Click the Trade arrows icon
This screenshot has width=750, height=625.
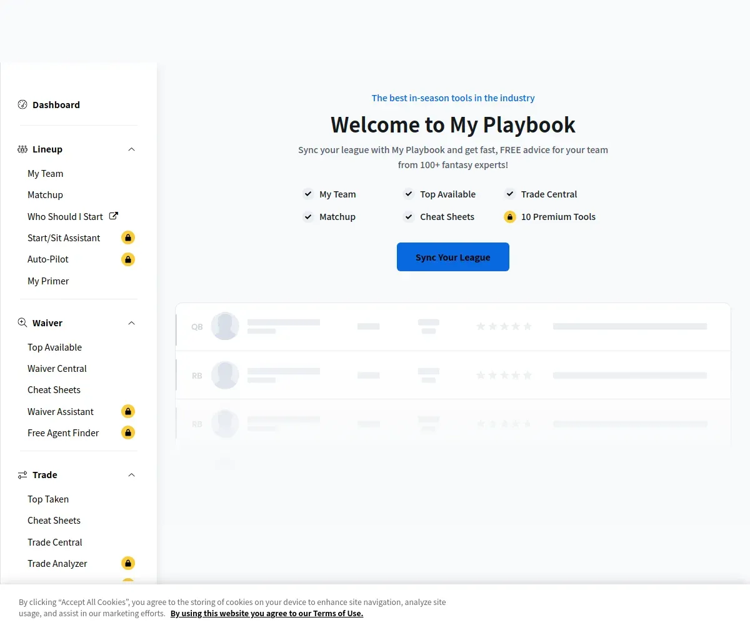22,475
